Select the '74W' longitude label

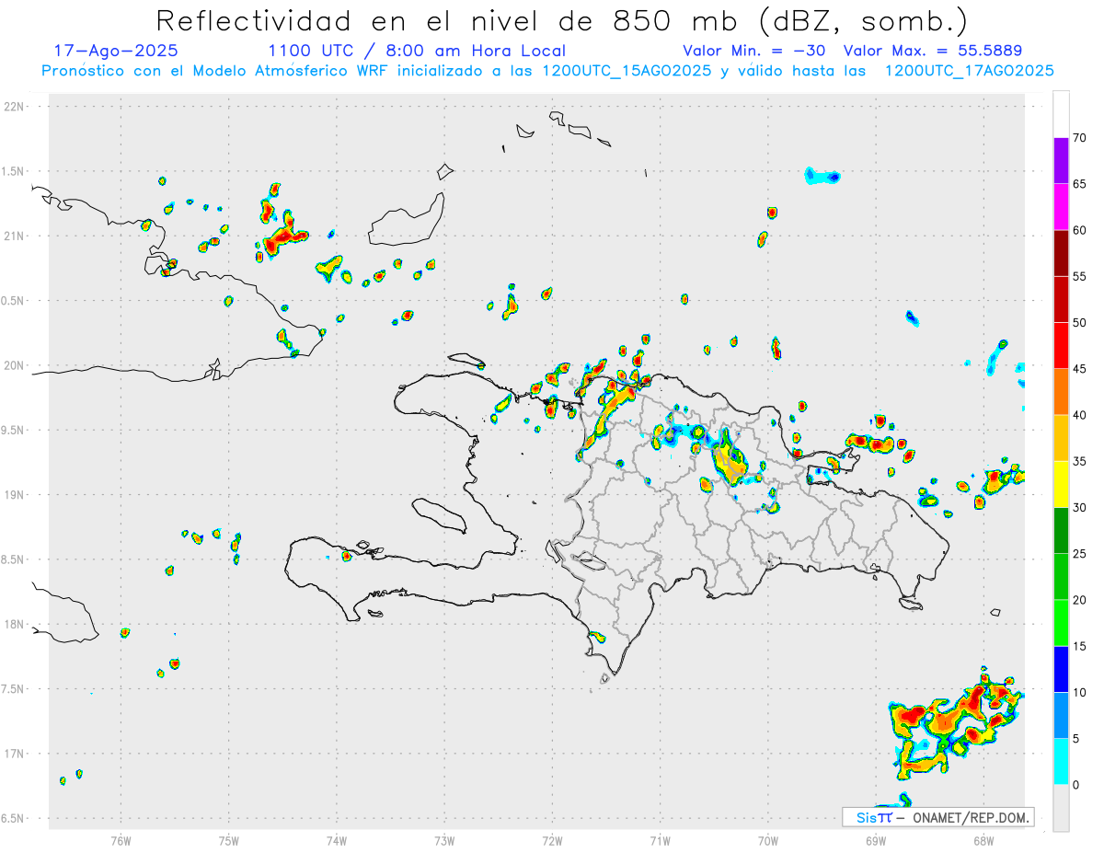[337, 841]
